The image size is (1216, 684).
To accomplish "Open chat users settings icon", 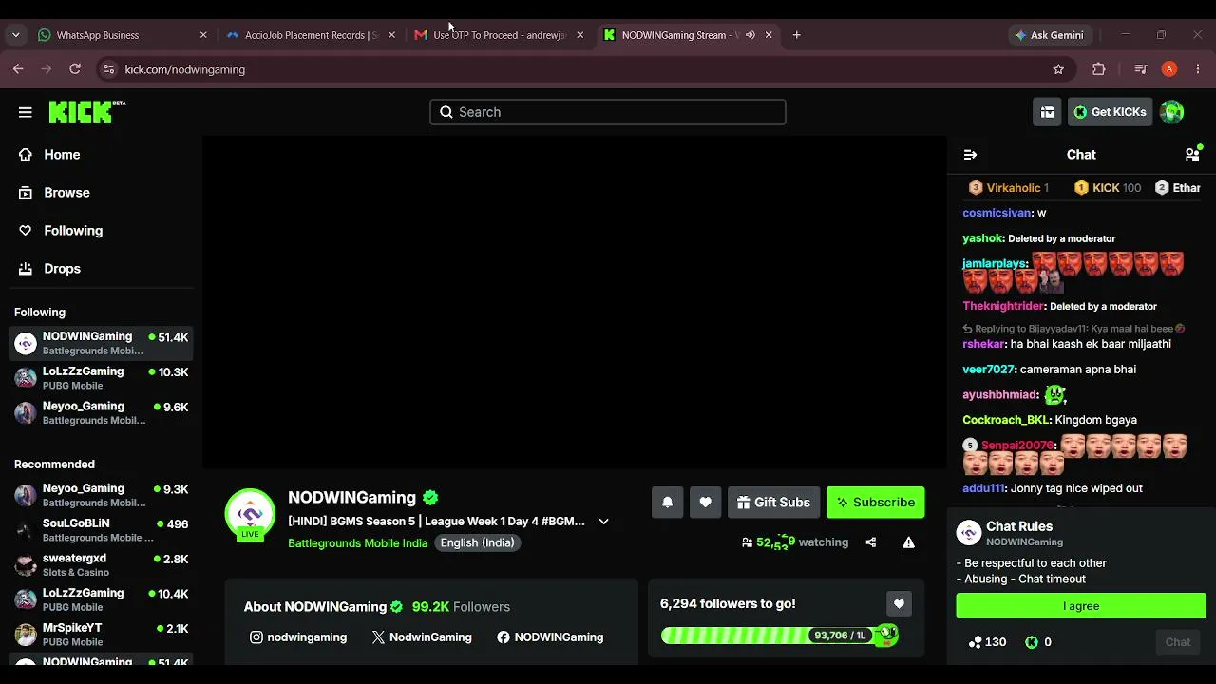I will [1192, 155].
